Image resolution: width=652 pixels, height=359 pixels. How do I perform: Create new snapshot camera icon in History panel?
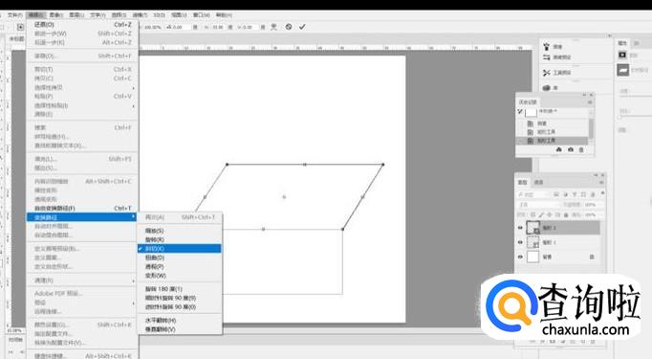(571, 150)
